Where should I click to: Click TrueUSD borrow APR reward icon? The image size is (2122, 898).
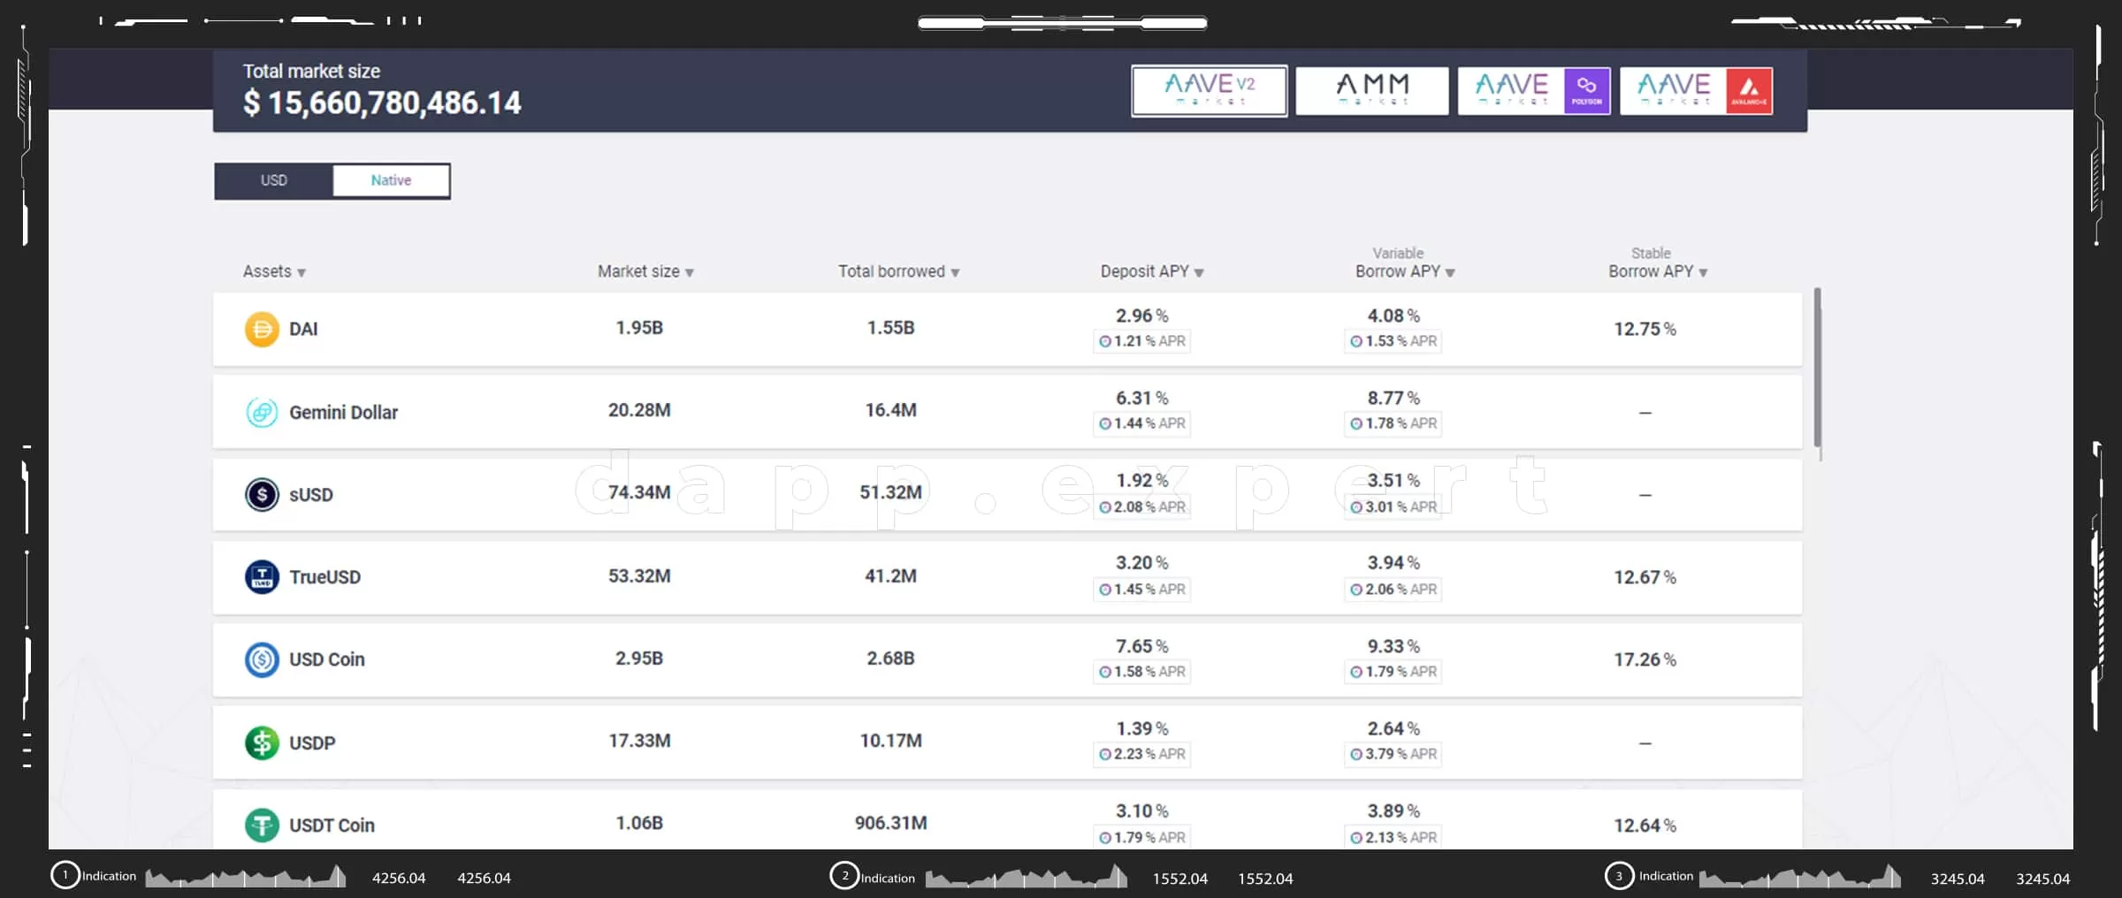1356,590
